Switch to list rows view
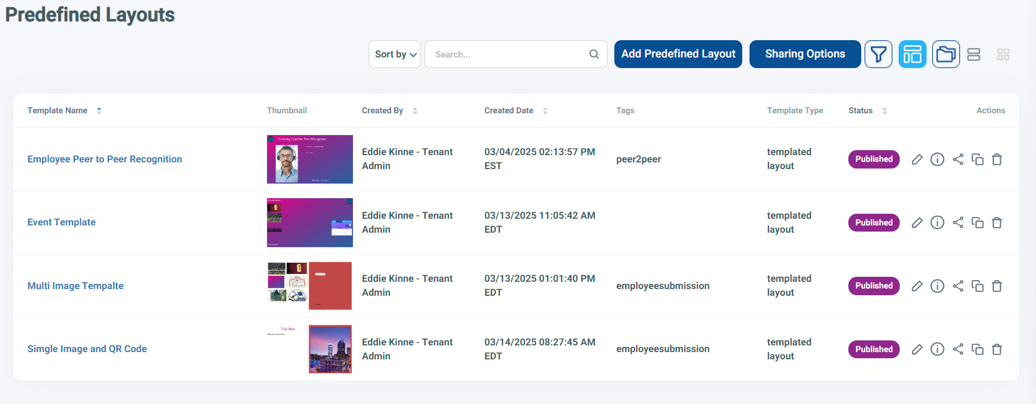Viewport: 1036px width, 404px height. pos(973,54)
